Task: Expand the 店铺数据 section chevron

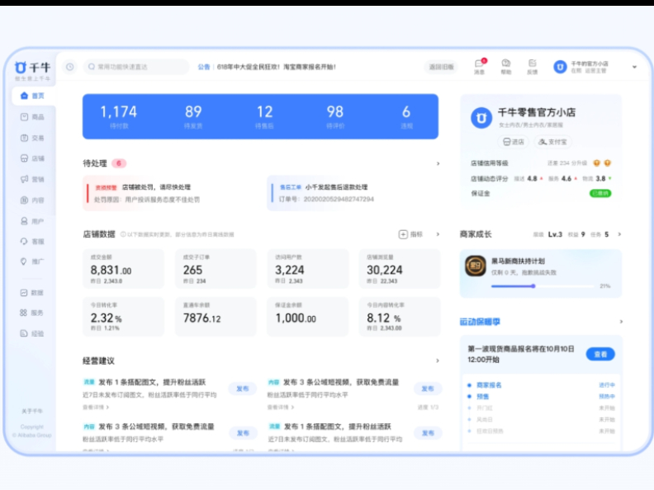Action: [x=438, y=234]
